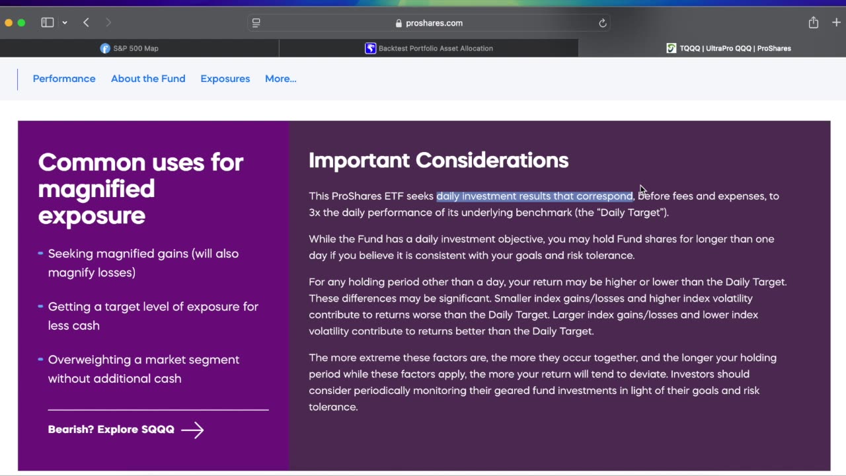Jump to the About the Fund section

click(x=148, y=79)
